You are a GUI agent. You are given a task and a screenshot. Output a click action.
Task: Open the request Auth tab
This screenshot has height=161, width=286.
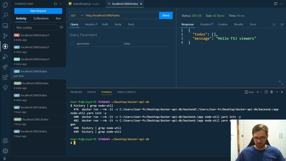click(x=105, y=24)
